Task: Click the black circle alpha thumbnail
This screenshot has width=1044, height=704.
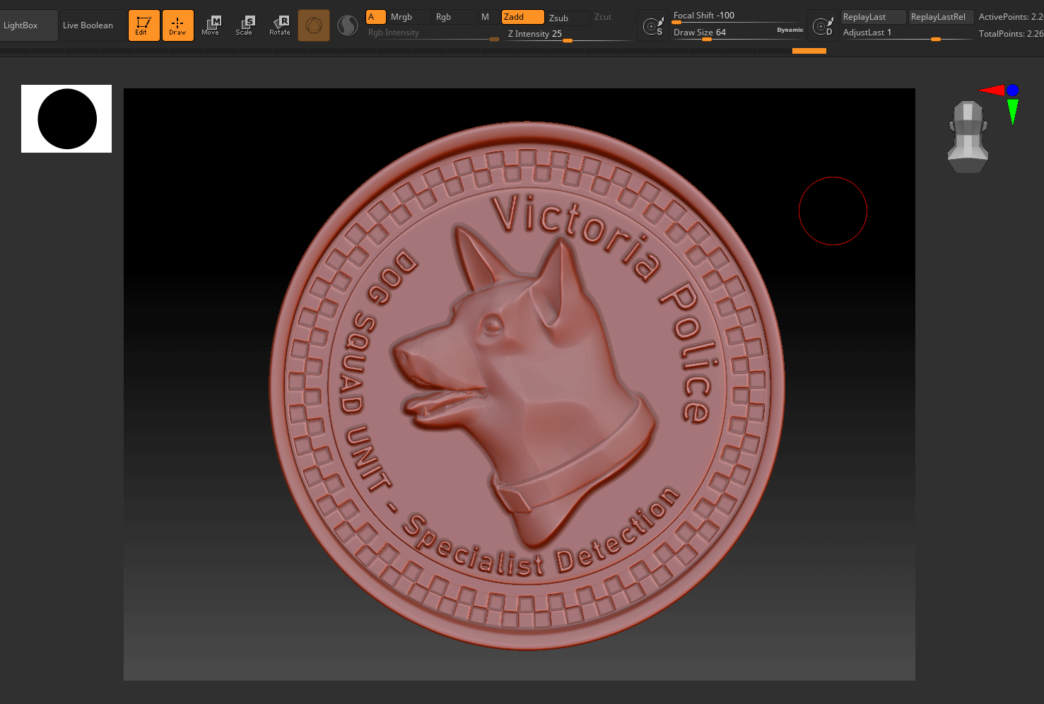Action: point(66,119)
